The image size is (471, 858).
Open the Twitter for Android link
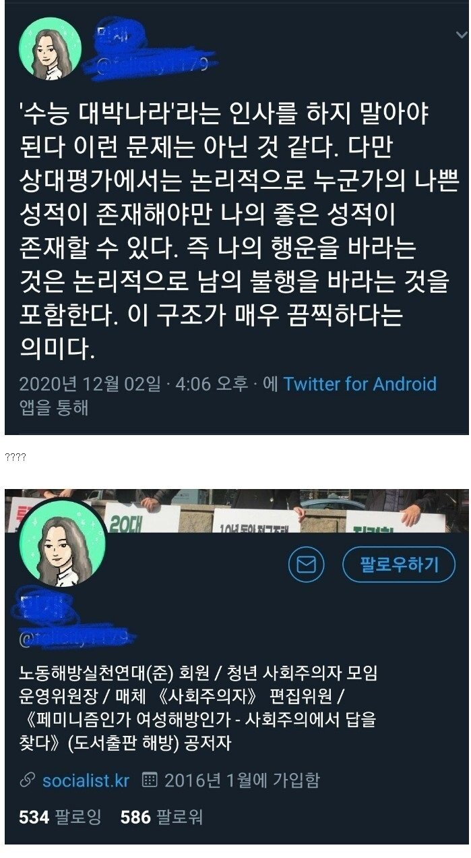pos(360,384)
